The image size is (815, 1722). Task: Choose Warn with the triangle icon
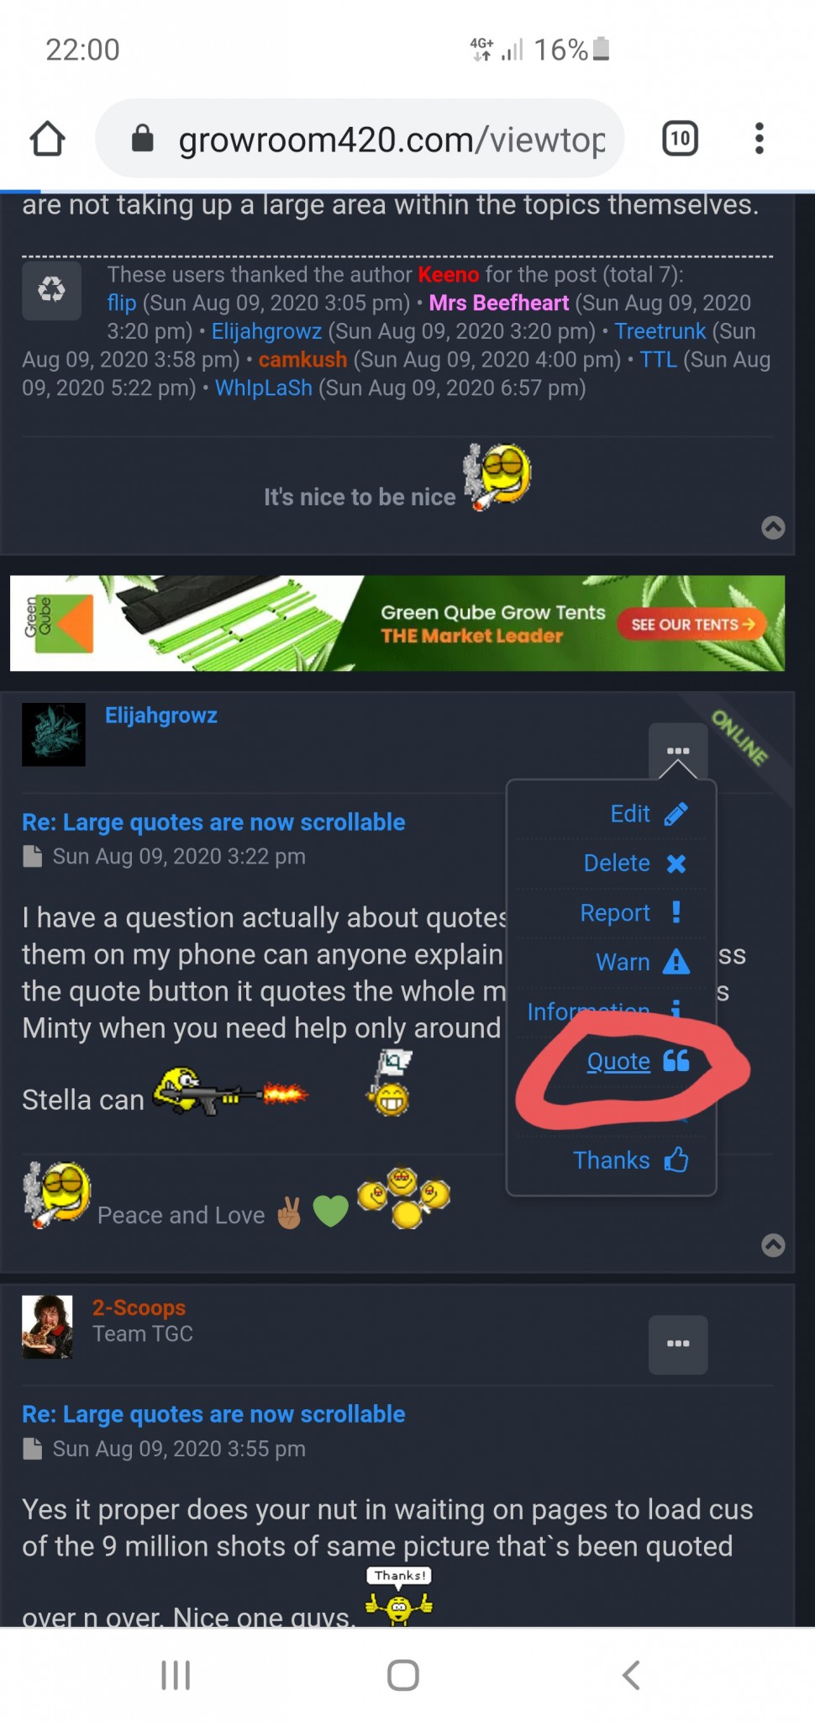tap(643, 962)
